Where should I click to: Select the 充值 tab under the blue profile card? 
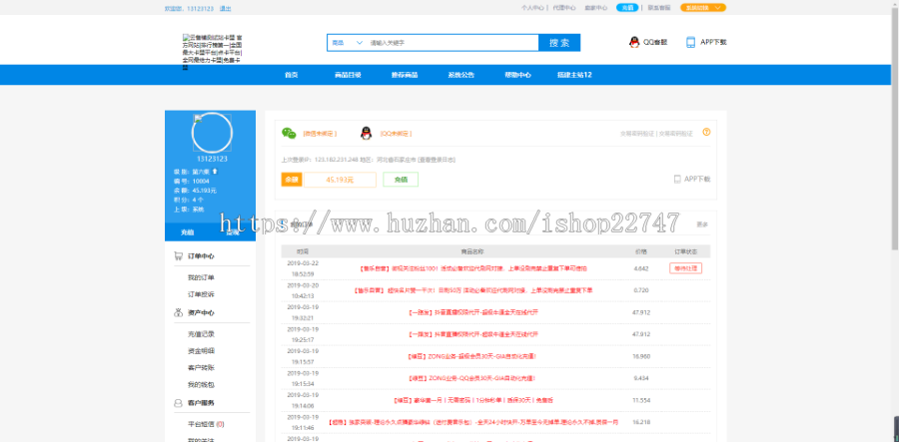click(x=188, y=232)
